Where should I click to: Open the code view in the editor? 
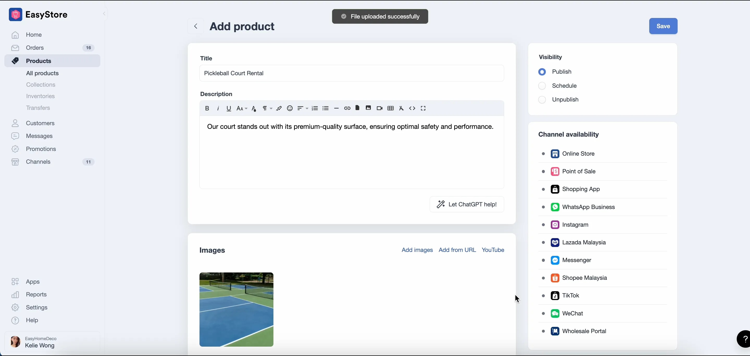tap(412, 108)
